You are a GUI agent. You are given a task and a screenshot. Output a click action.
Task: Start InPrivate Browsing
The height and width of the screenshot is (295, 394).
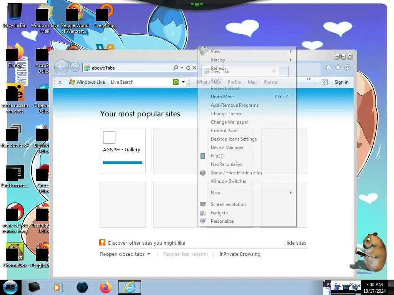[240, 254]
